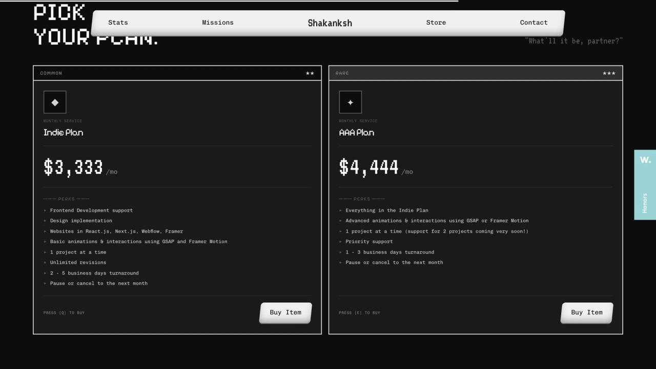Image resolution: width=656 pixels, height=369 pixels.
Task: Go to the Missions nav item
Action: pos(218,23)
